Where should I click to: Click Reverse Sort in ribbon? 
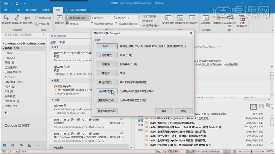[149, 16]
